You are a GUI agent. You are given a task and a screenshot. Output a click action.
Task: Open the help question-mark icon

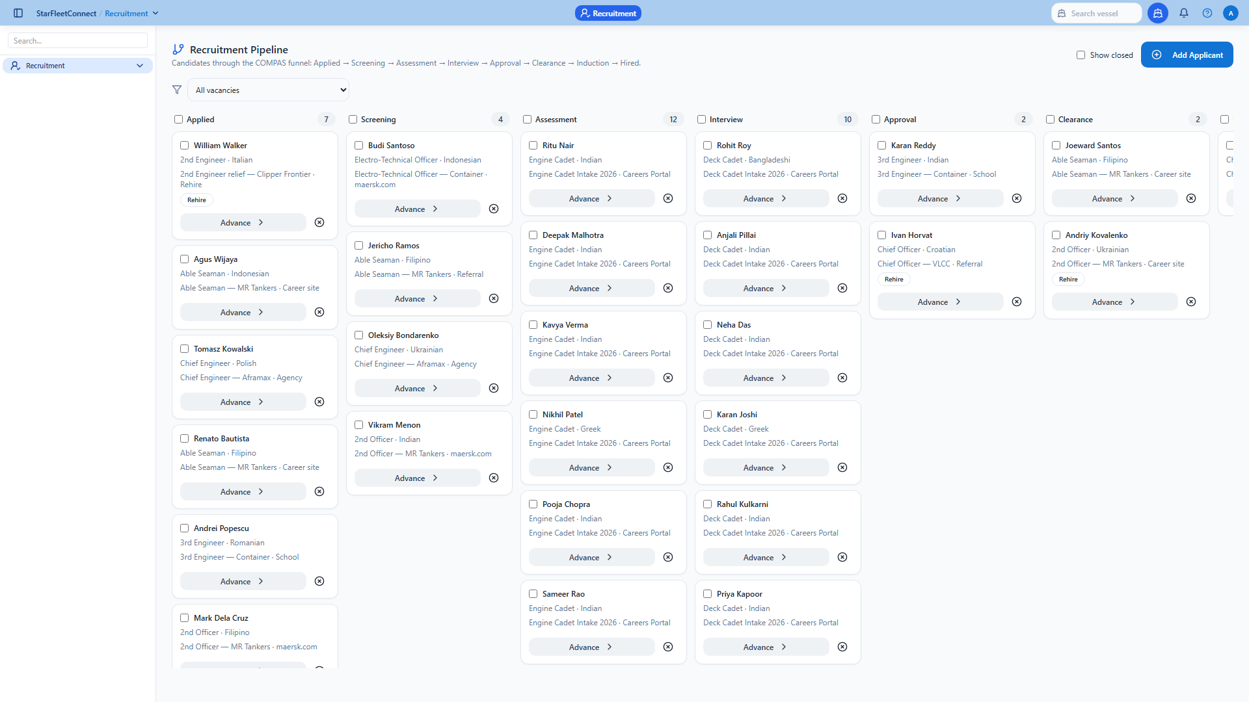pos(1207,13)
